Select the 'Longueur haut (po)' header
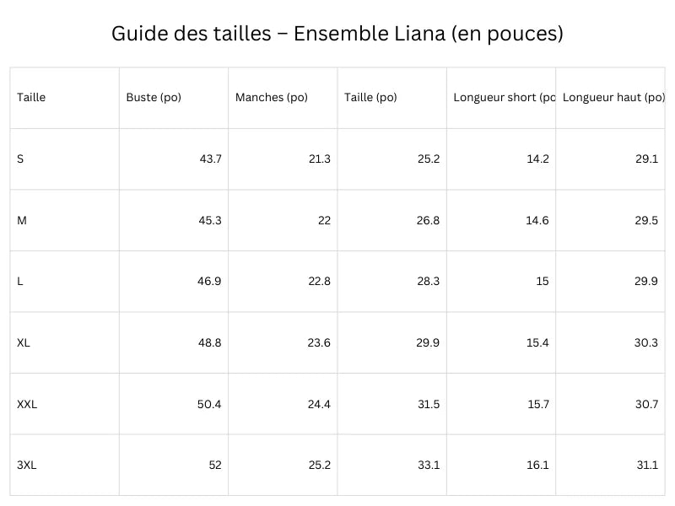 [613, 98]
